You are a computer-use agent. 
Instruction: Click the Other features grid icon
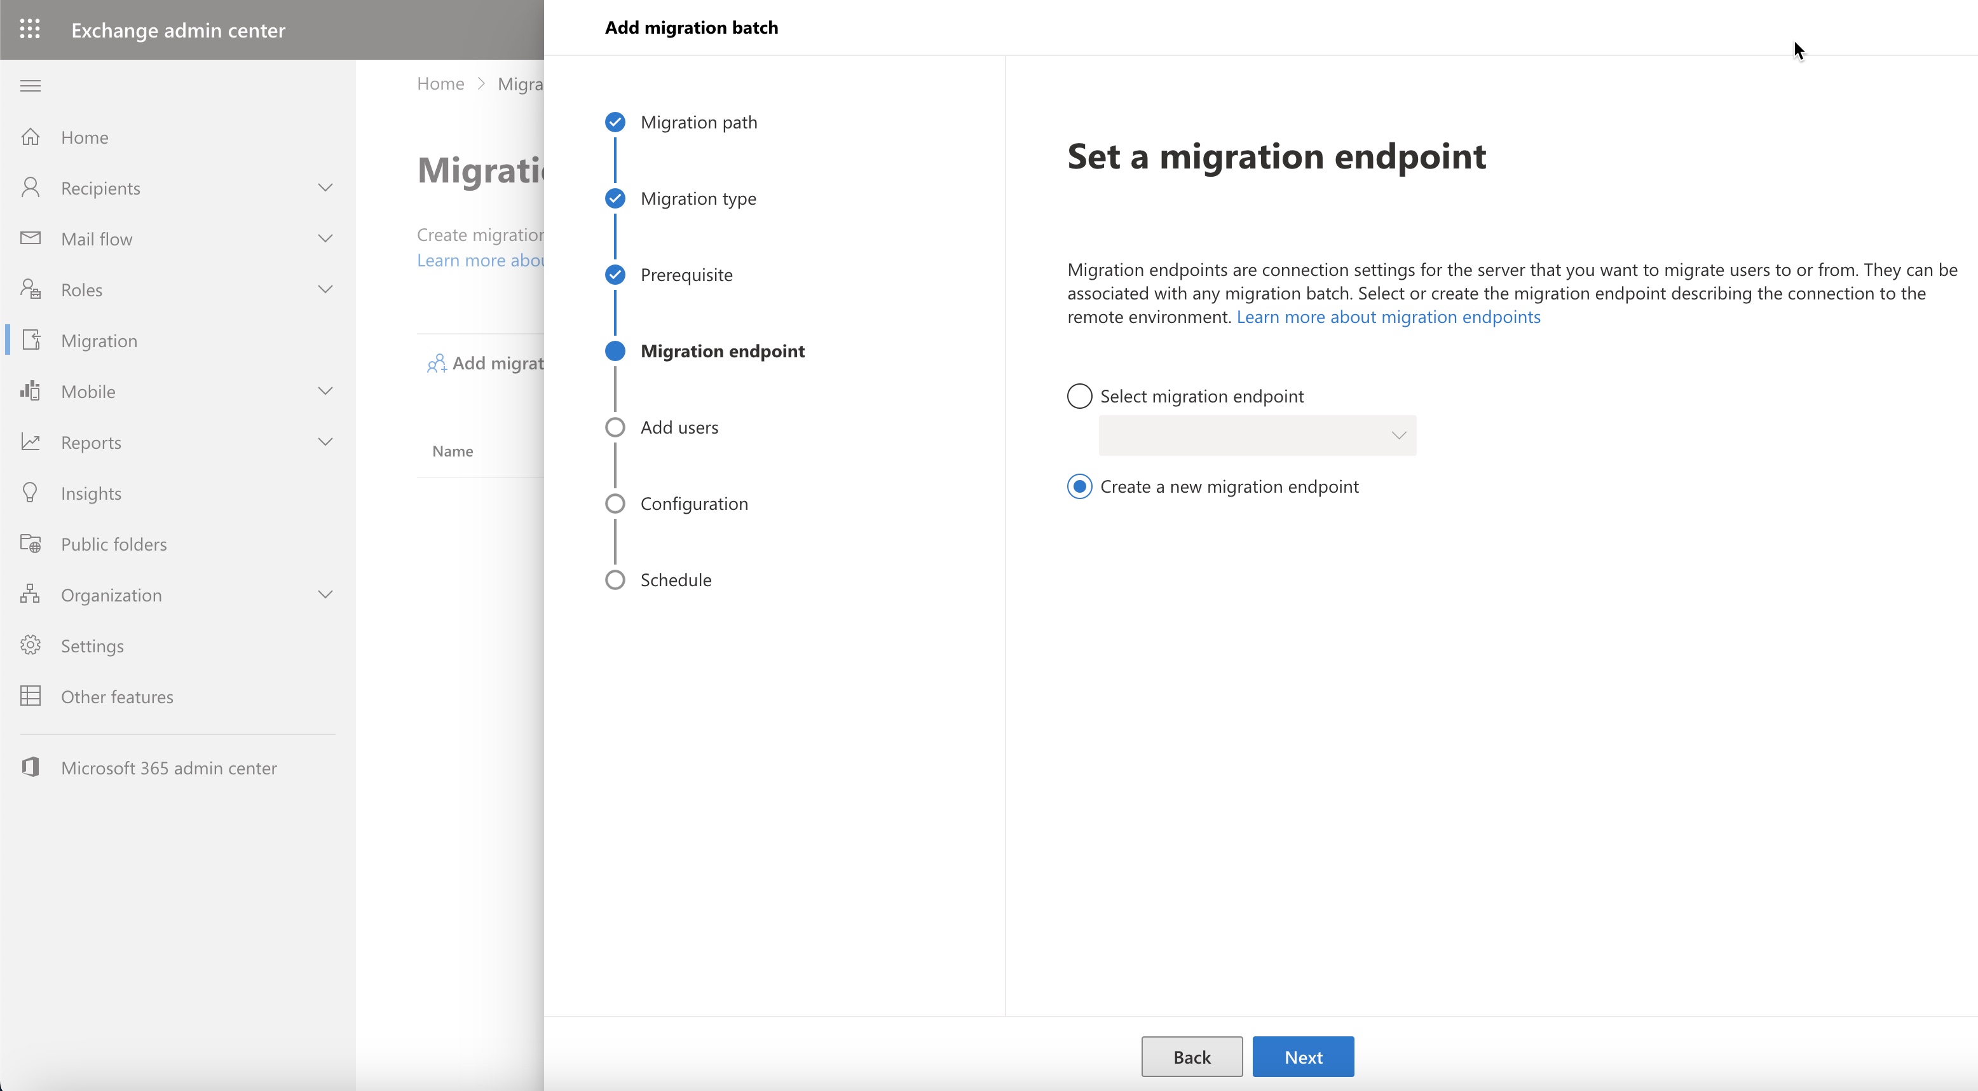[30, 696]
